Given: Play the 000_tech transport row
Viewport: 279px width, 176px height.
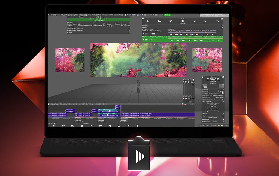Looking at the screenshot, I should point(171,35).
